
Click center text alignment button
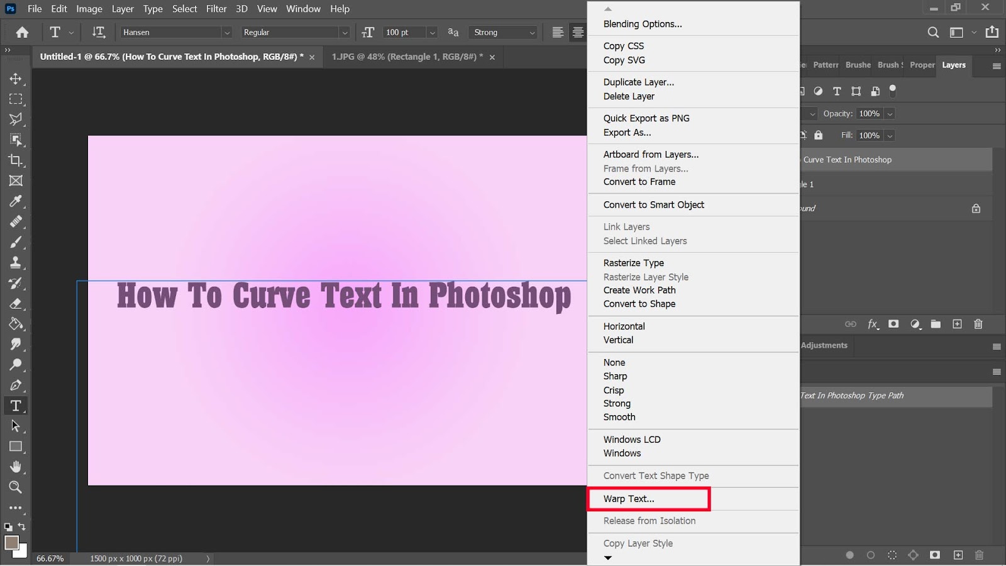point(578,32)
